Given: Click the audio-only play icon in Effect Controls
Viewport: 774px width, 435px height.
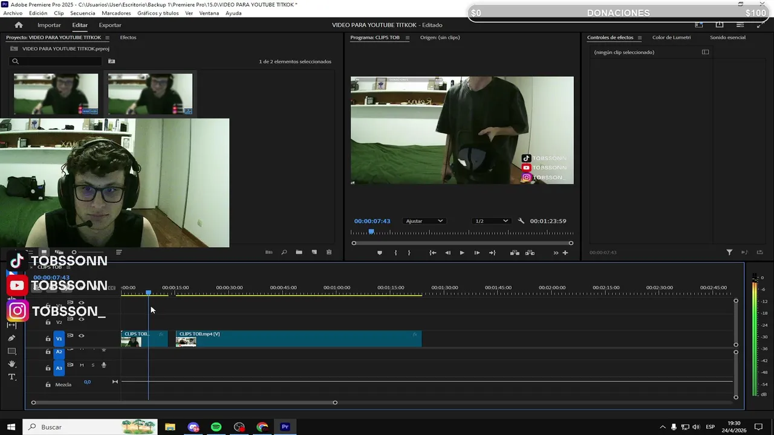Looking at the screenshot, I should click(744, 253).
